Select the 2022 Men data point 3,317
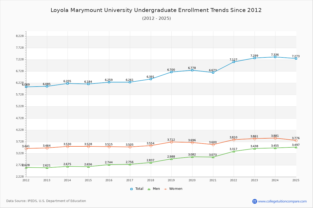This screenshot has width=313, height=208. click(x=234, y=151)
